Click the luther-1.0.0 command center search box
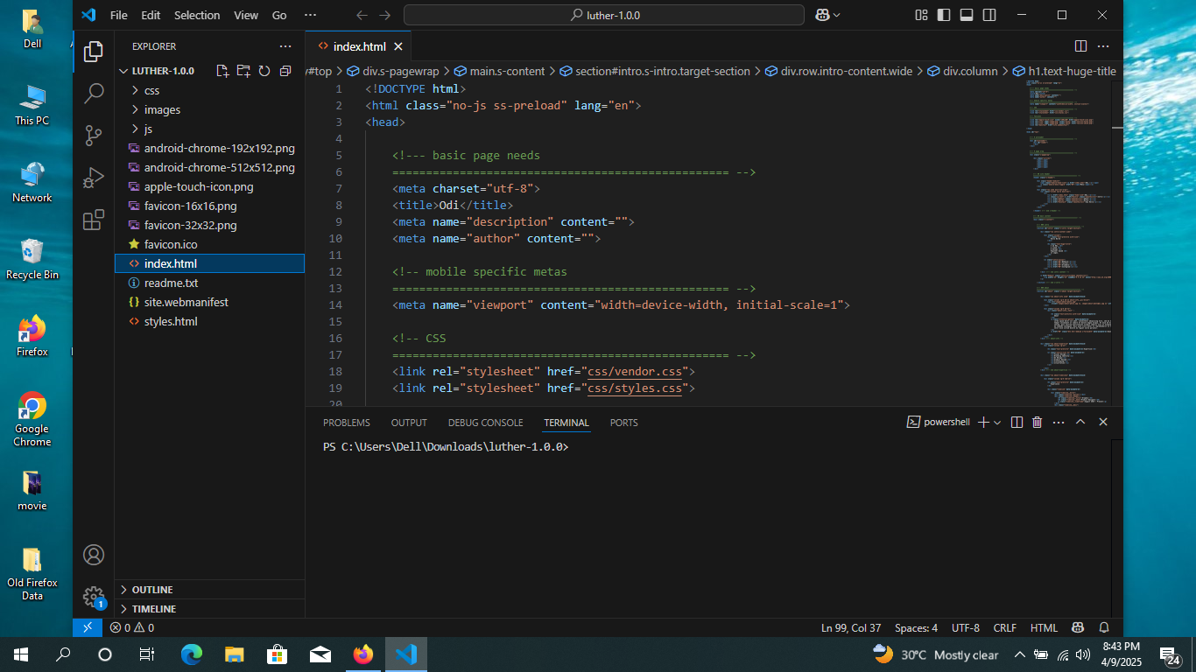This screenshot has height=672, width=1196. [604, 15]
